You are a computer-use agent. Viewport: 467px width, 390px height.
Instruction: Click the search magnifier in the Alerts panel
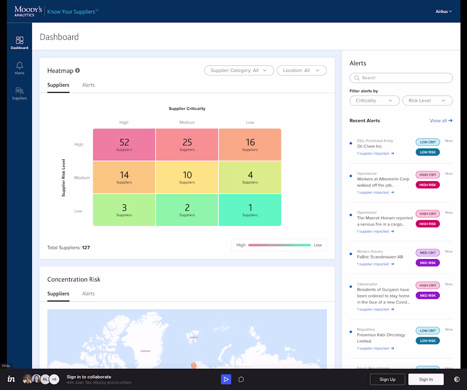click(x=357, y=78)
